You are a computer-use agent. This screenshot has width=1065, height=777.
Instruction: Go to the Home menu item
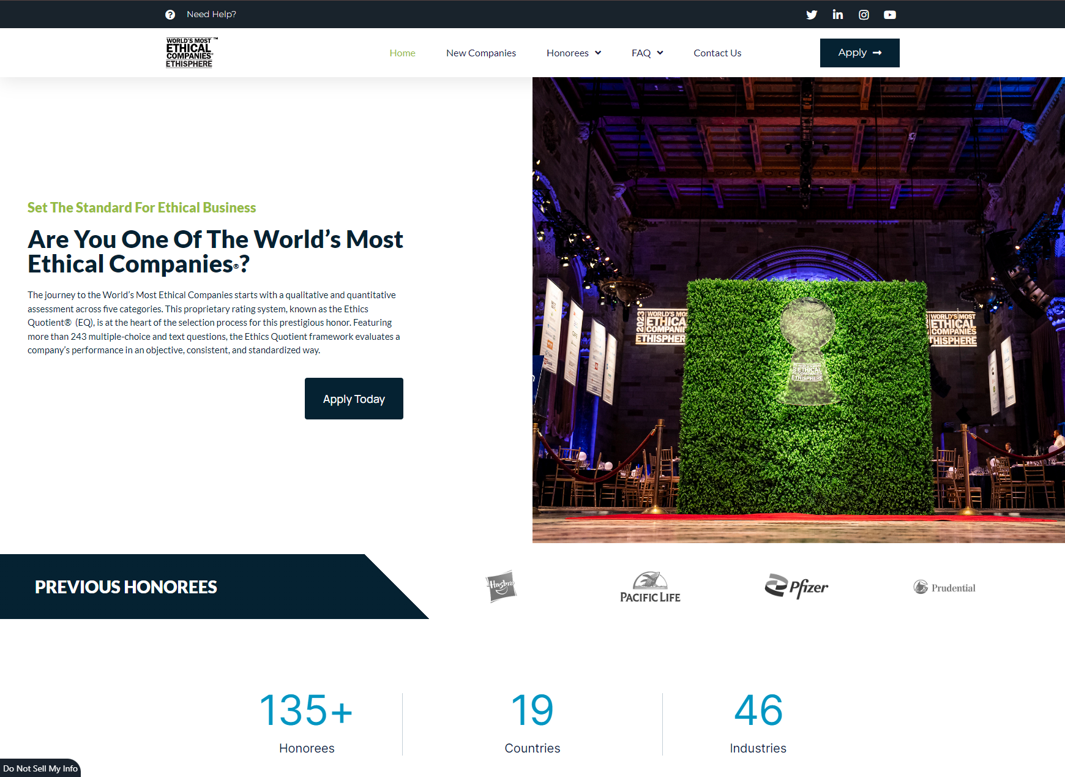point(402,53)
